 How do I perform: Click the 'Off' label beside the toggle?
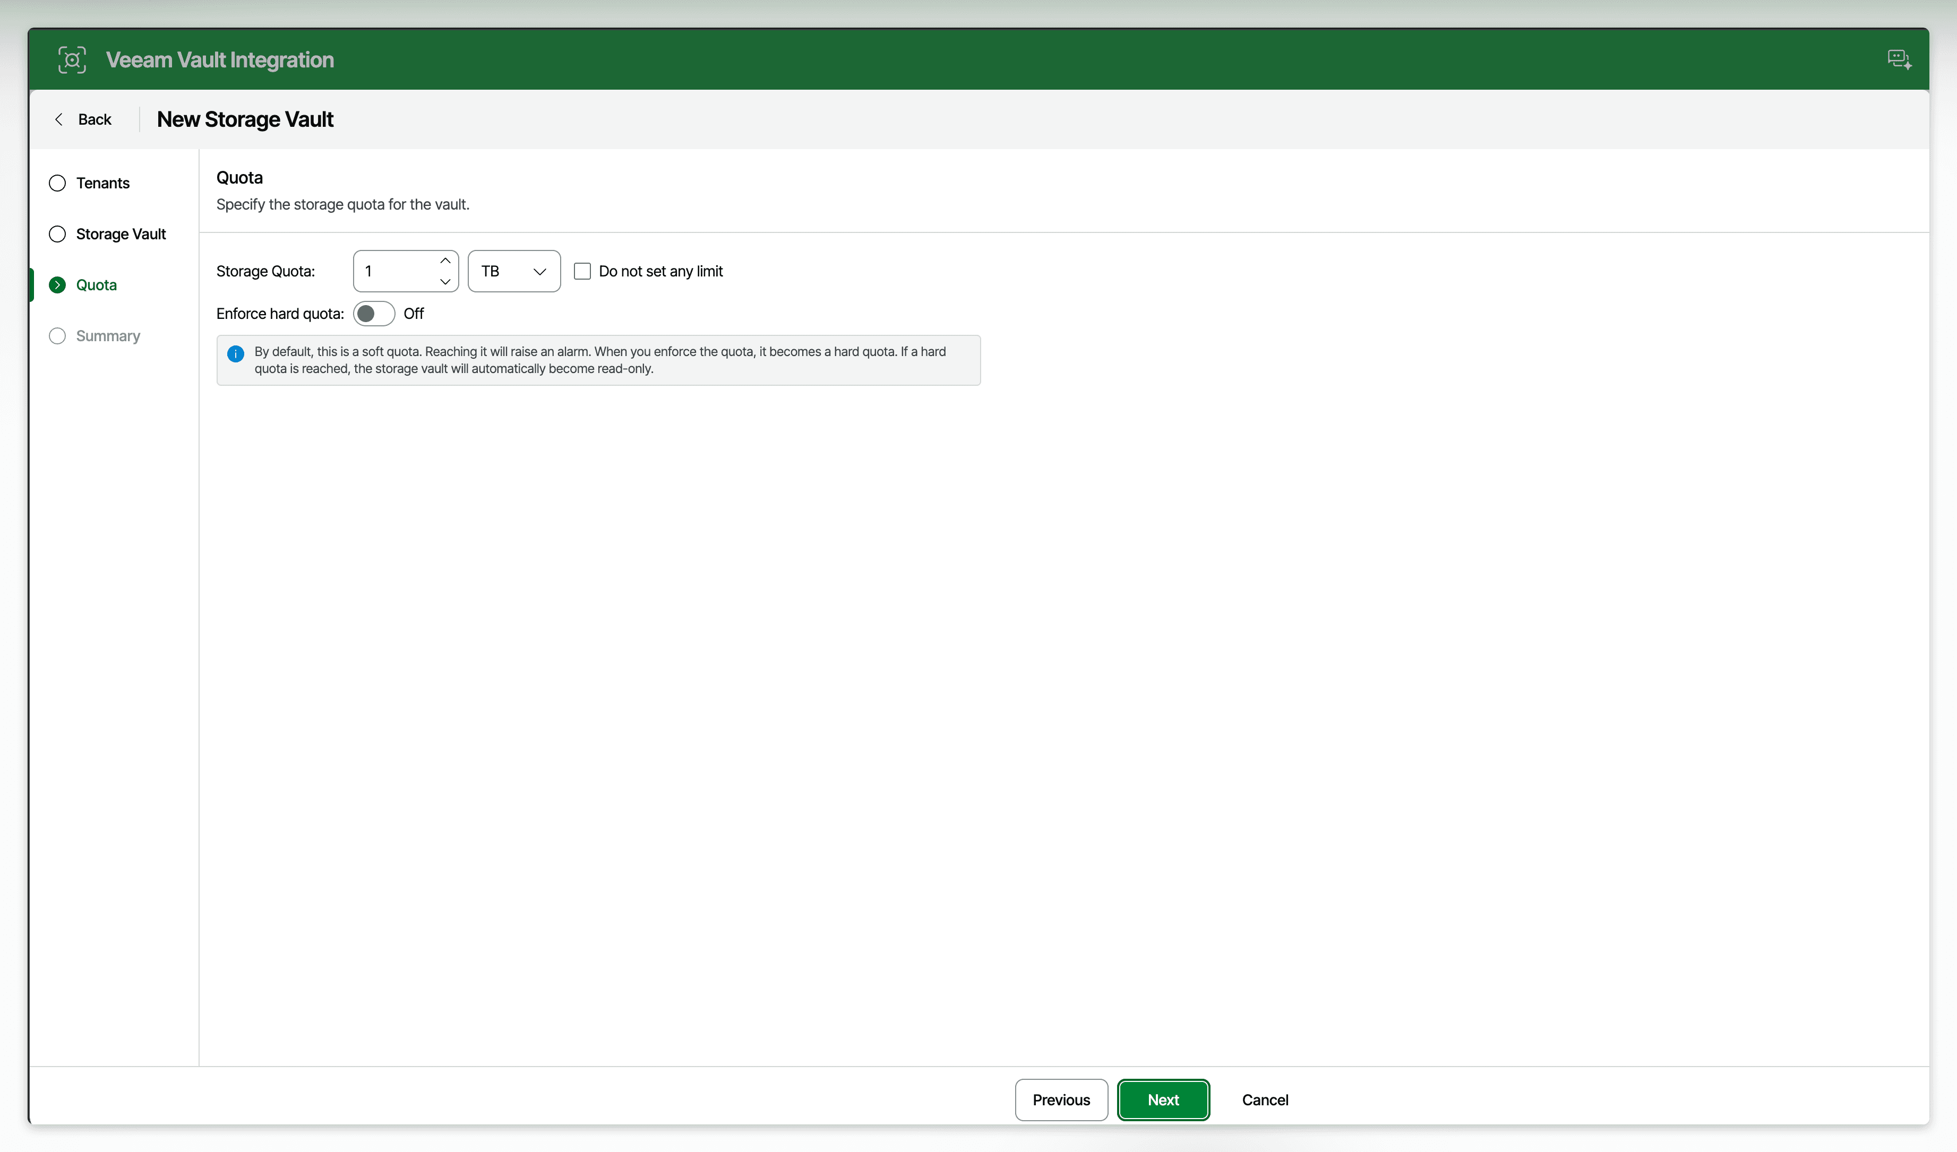[414, 314]
